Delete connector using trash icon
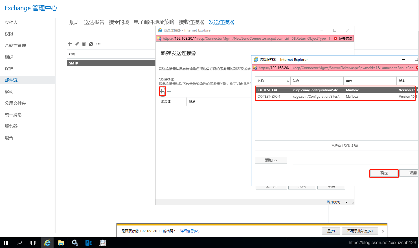Viewport: 419px width, 248px height. (x=84, y=44)
